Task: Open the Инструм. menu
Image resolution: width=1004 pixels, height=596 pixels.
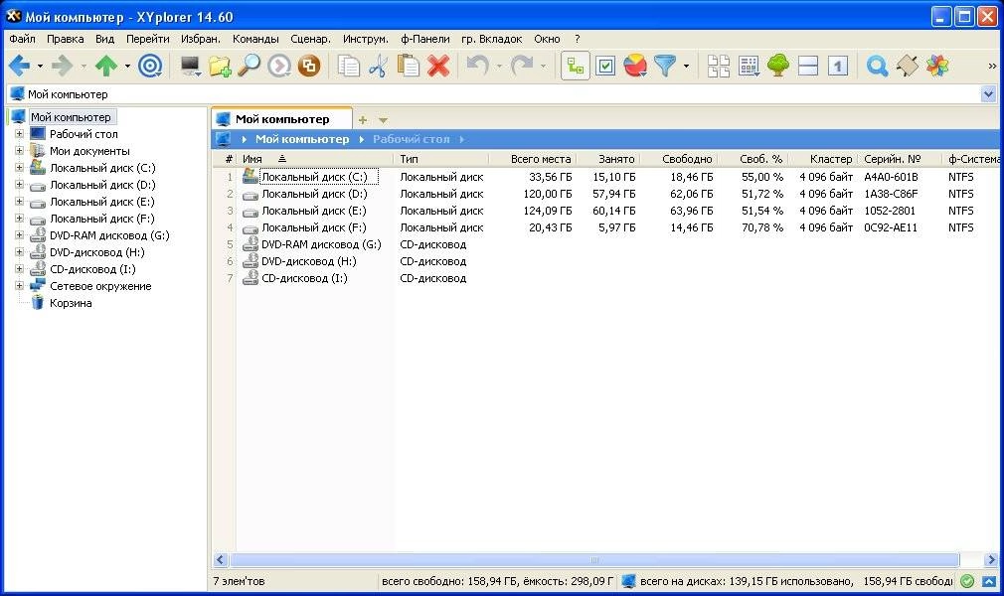Action: (365, 39)
